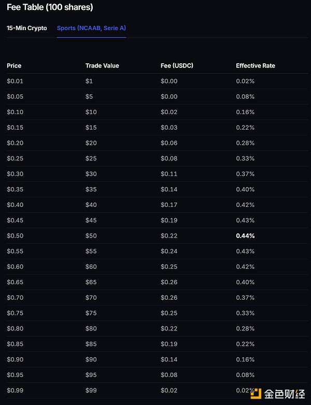Click the $0.95 price cell
This screenshot has height=405, width=311.
(x=15, y=375)
